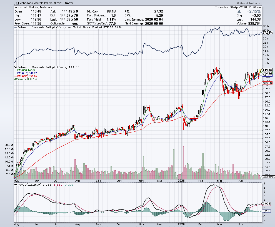Click the EMA(13) 141.07 blue legend entry
Screen dimensions: 275x227
26,73
